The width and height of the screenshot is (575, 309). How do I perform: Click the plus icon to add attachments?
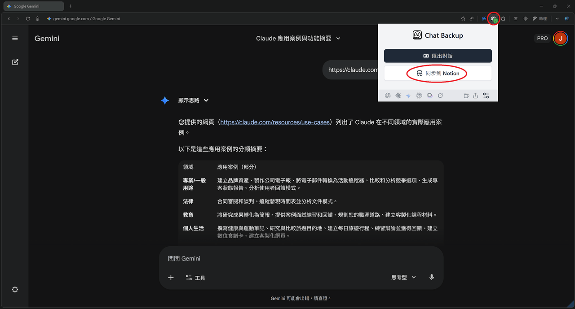pos(171,278)
